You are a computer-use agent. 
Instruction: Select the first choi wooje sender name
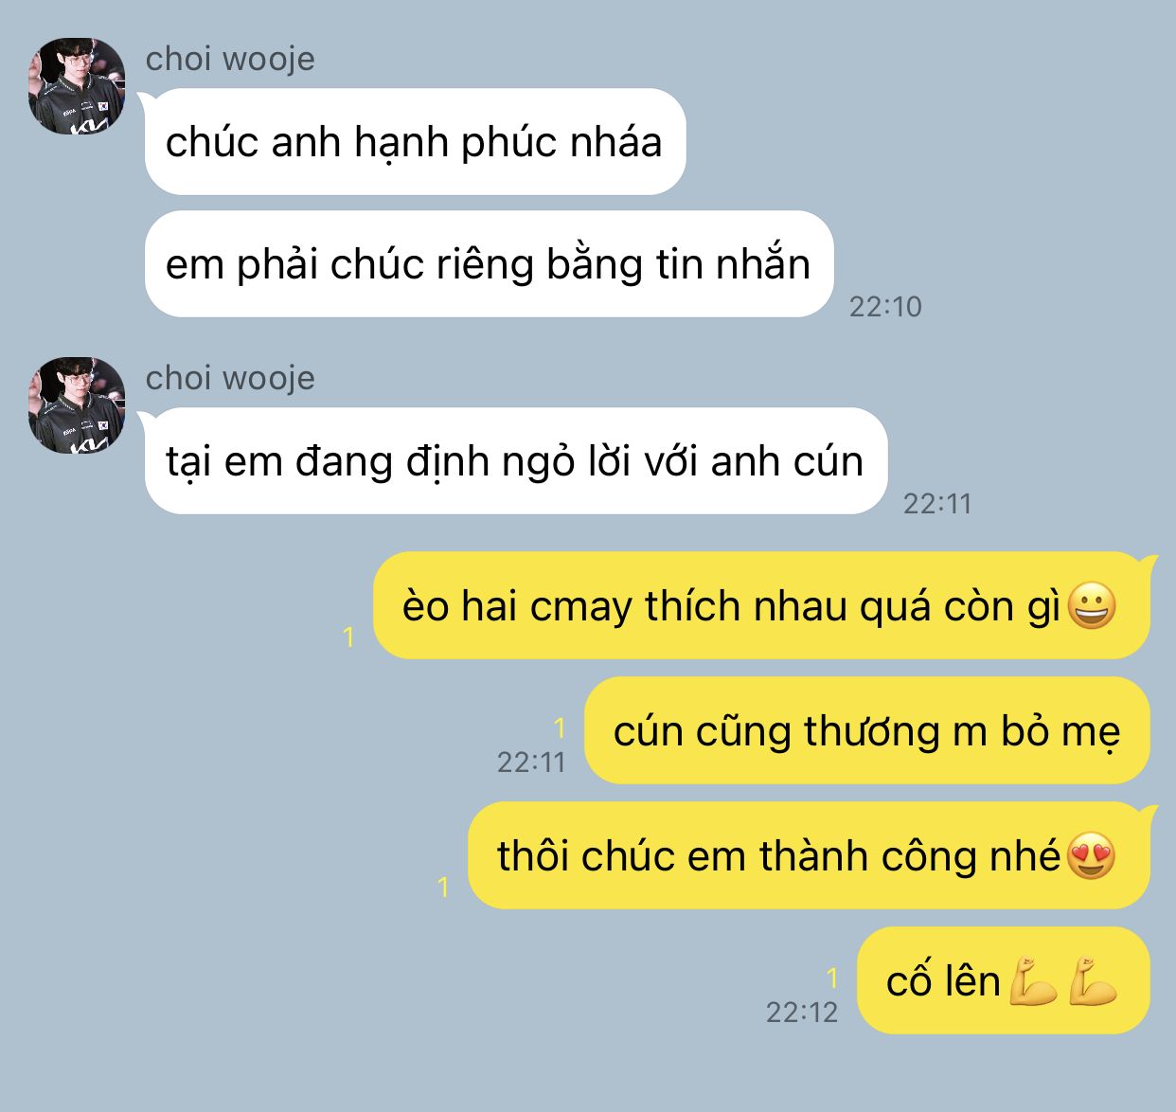tap(230, 59)
